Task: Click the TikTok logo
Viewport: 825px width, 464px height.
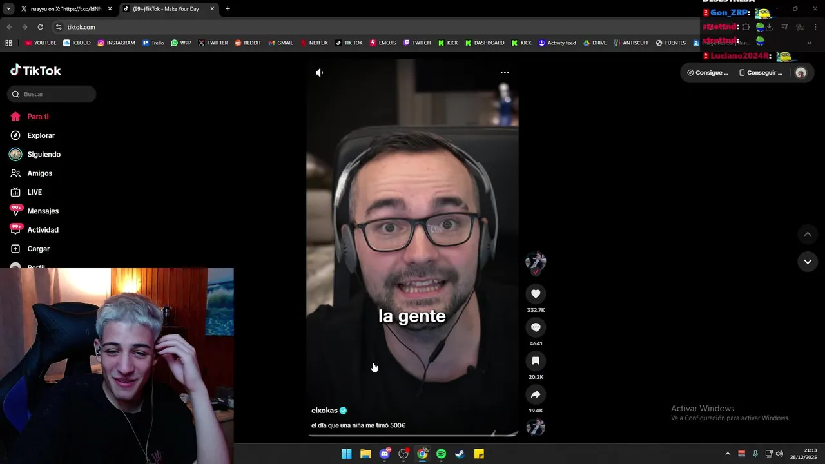Action: [36, 71]
